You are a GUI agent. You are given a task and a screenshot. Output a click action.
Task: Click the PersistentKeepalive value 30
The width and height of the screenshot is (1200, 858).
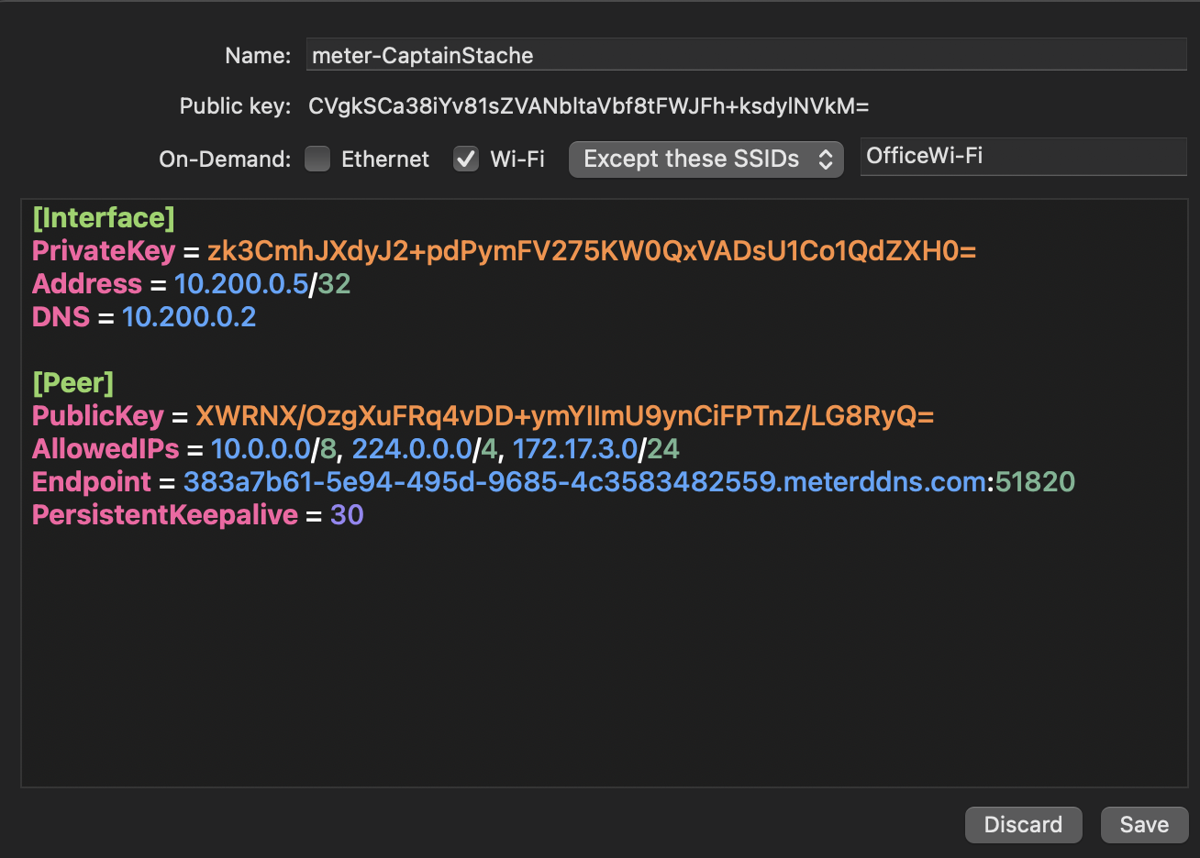click(347, 514)
